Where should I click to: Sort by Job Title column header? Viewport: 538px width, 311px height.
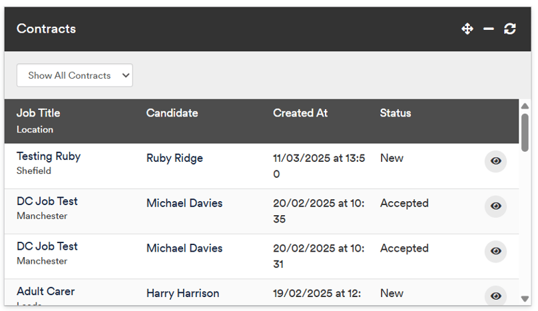point(39,113)
